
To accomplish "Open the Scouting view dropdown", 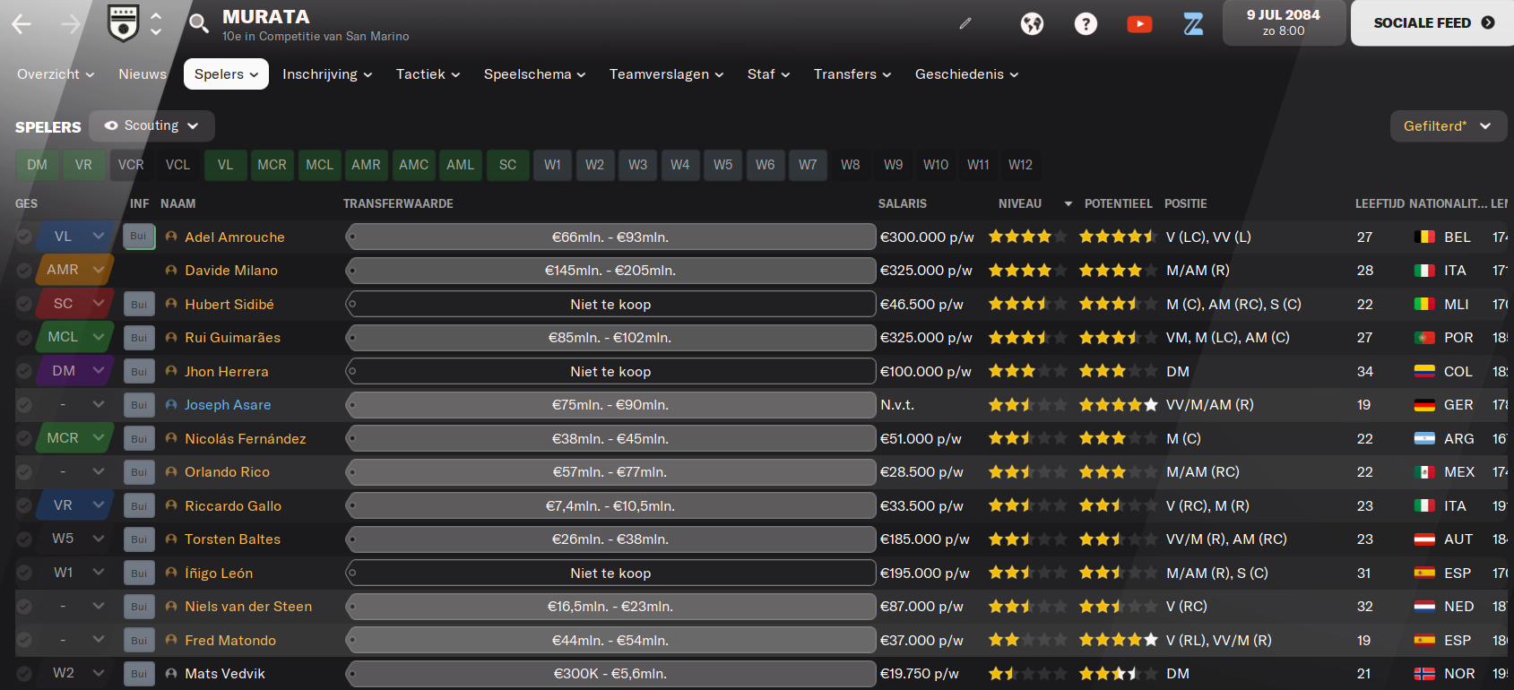I will [151, 125].
